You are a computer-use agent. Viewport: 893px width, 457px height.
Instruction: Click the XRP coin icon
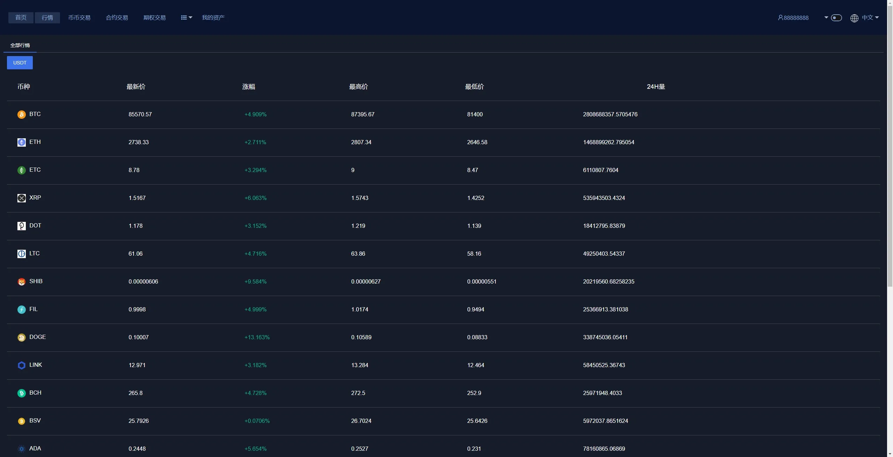(x=22, y=198)
